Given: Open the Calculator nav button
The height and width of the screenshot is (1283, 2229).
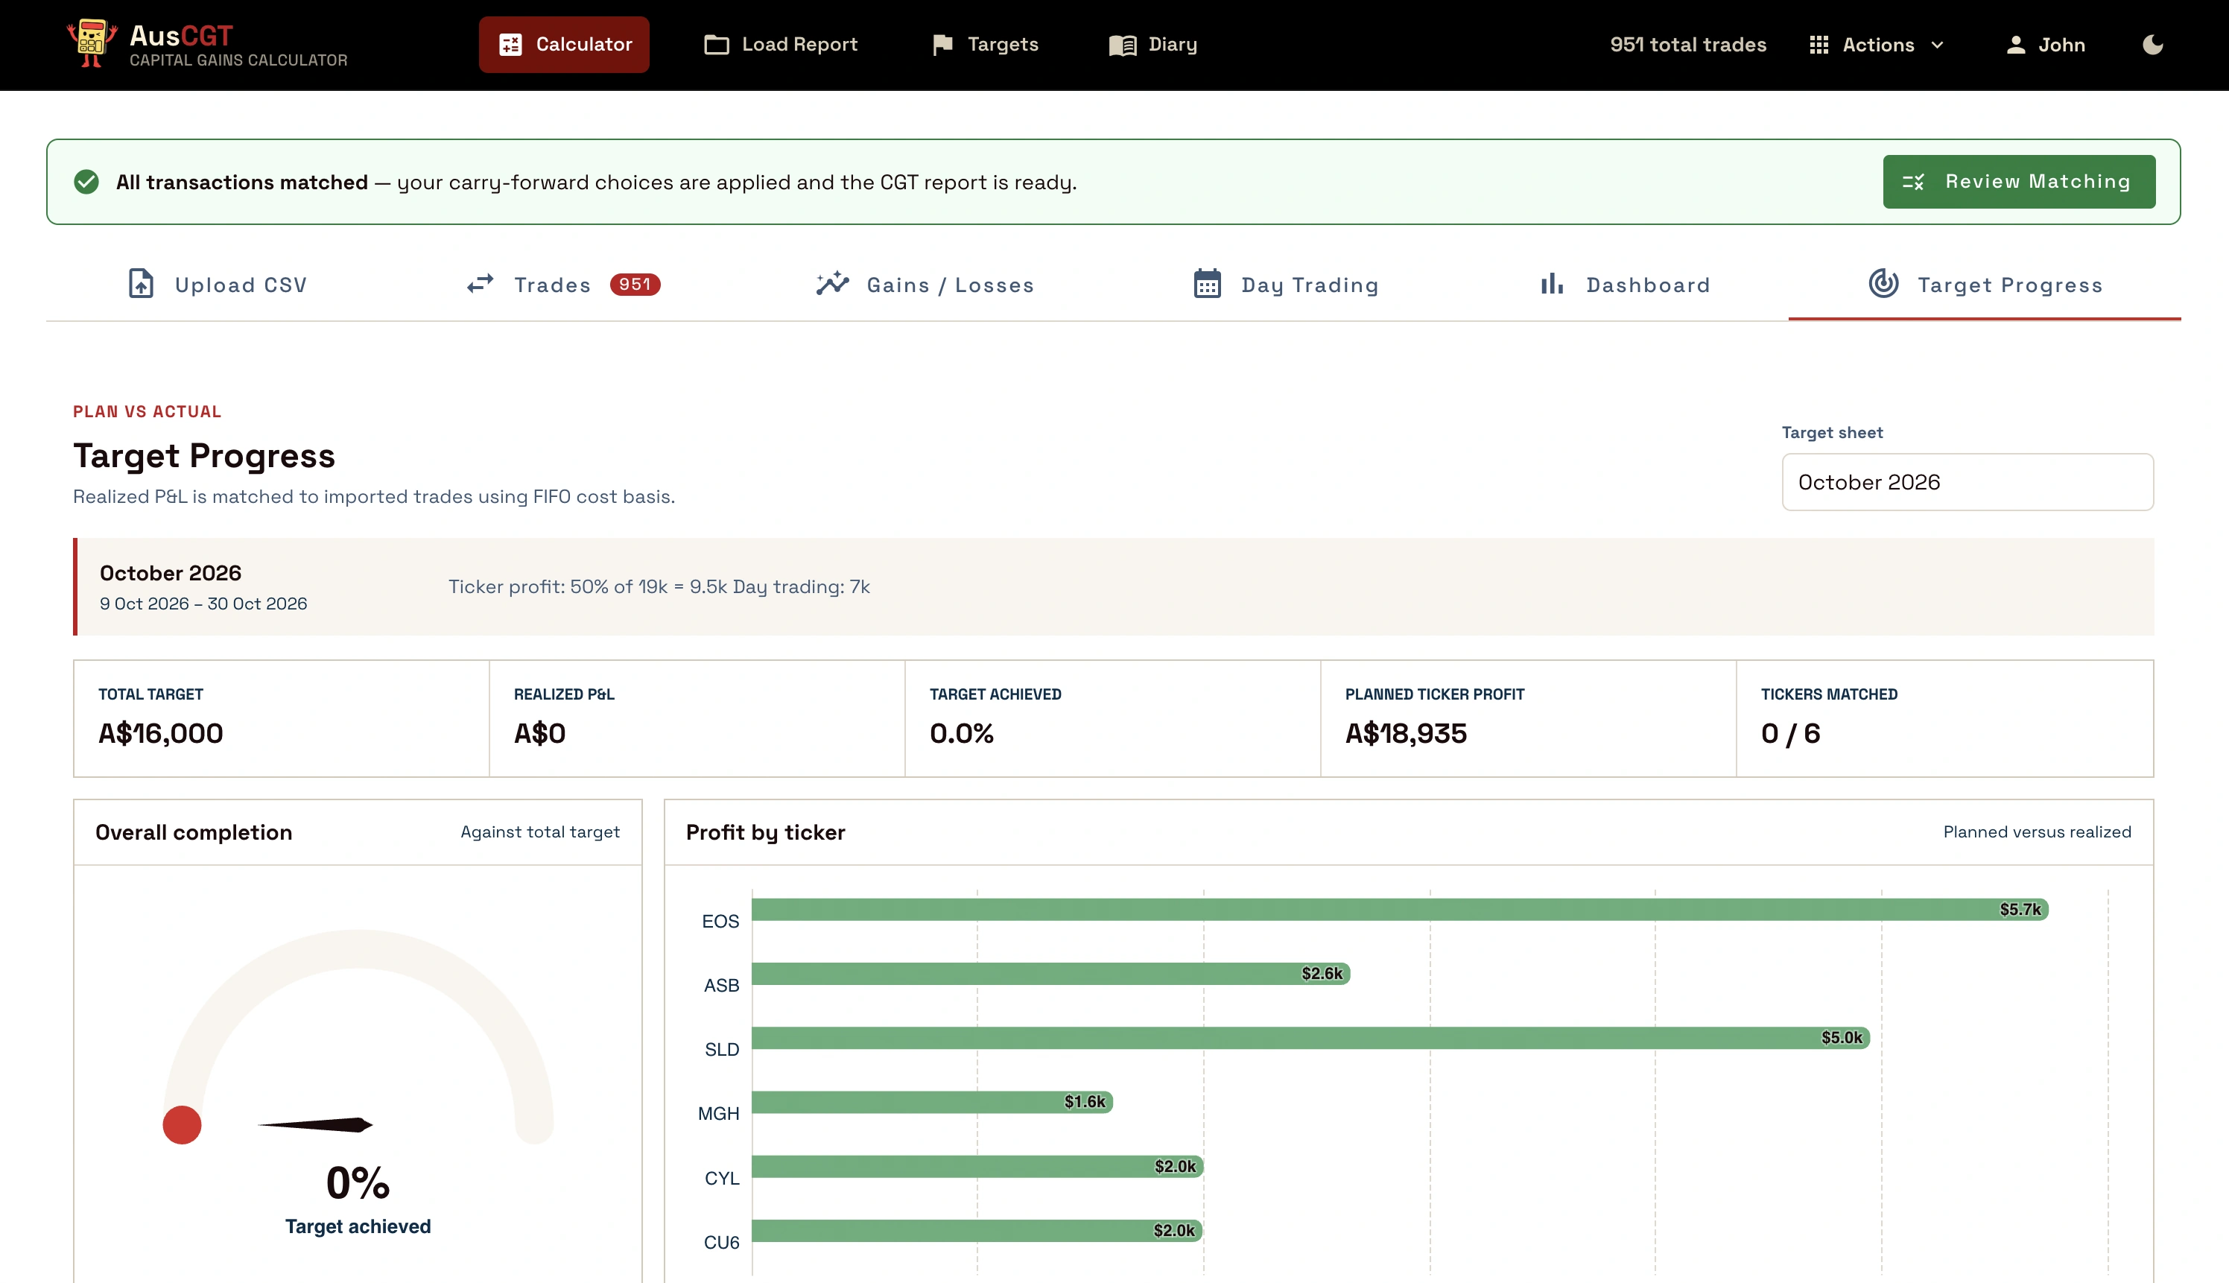Looking at the screenshot, I should 564,44.
